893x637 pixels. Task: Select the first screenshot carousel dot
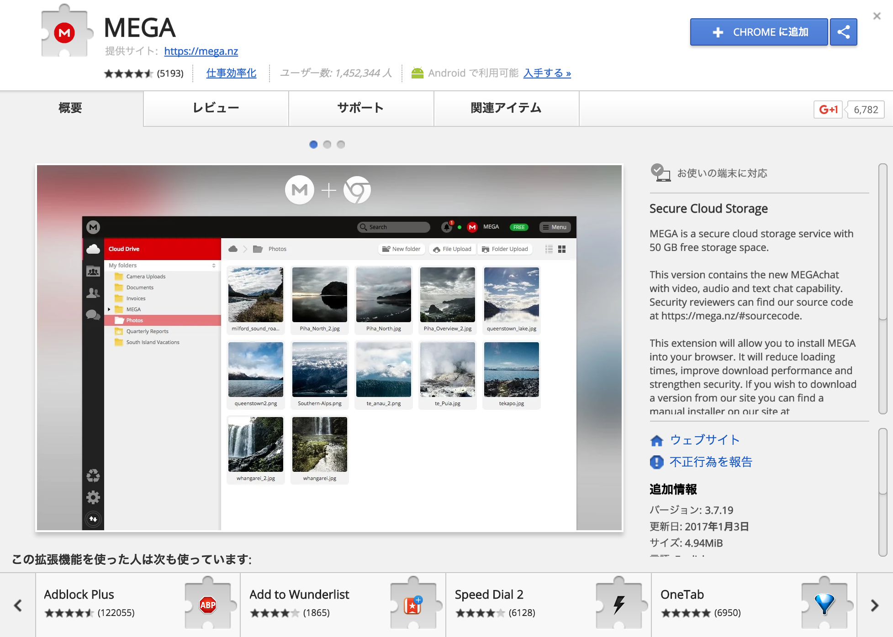[x=313, y=145]
